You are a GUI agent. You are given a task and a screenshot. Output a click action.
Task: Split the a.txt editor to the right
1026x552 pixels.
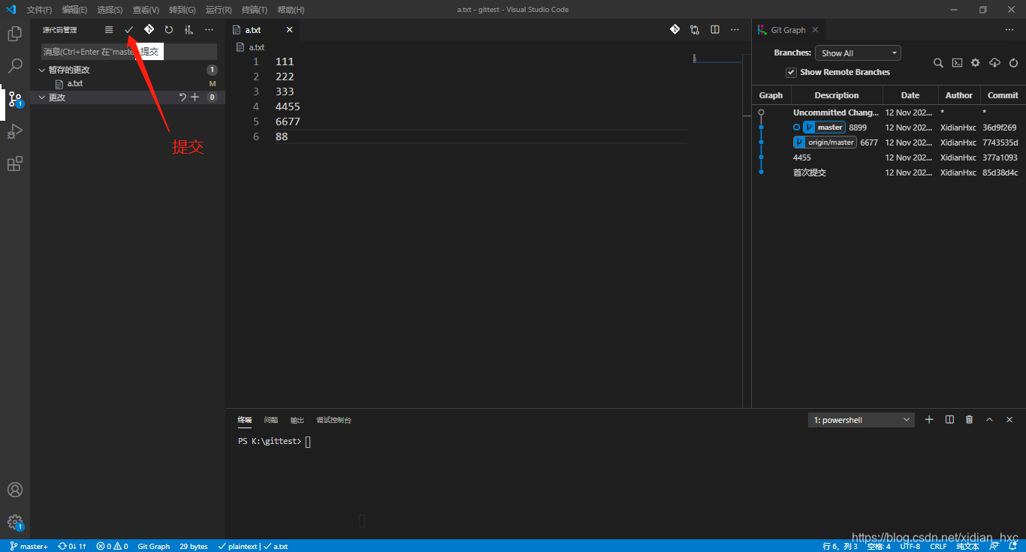click(715, 30)
